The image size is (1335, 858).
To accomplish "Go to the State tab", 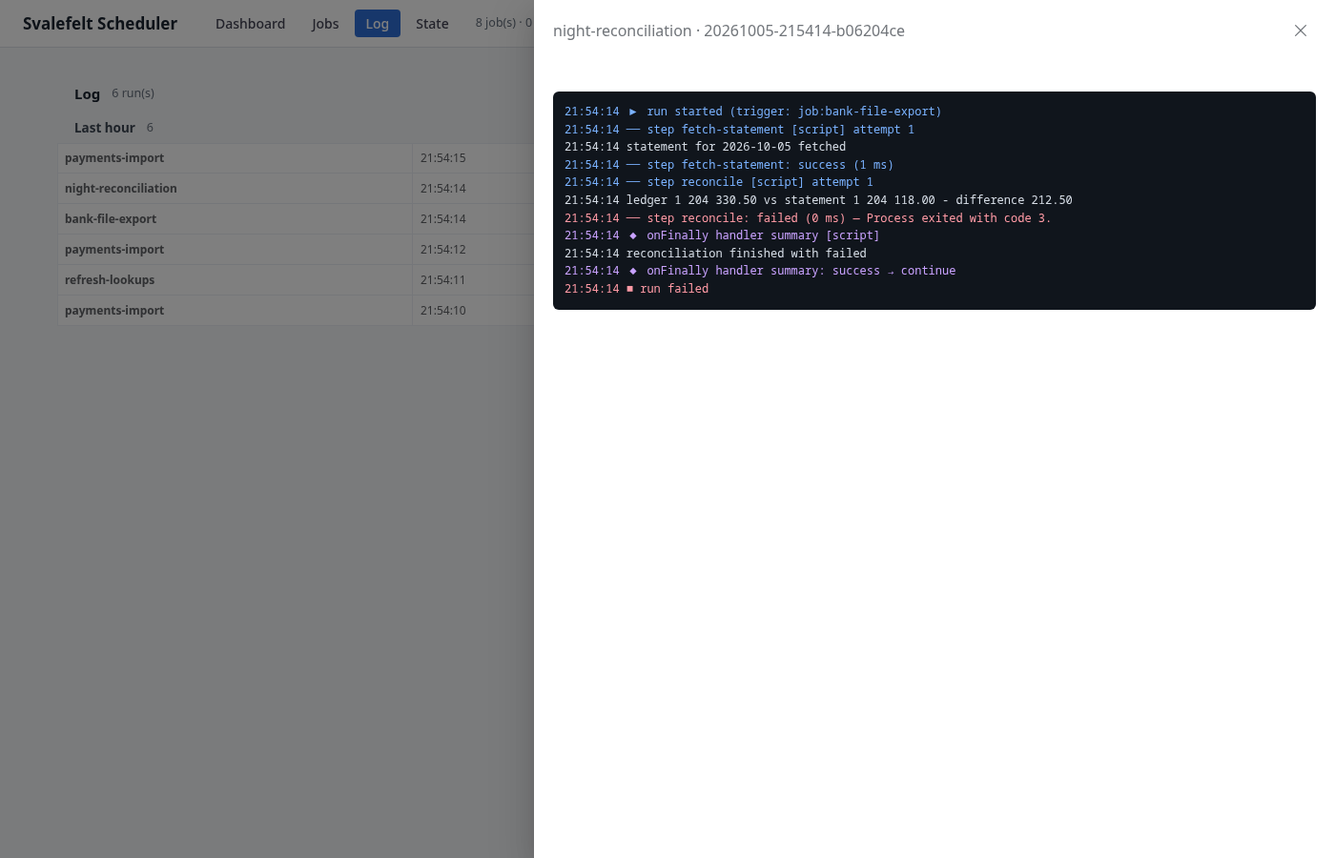I will [432, 24].
